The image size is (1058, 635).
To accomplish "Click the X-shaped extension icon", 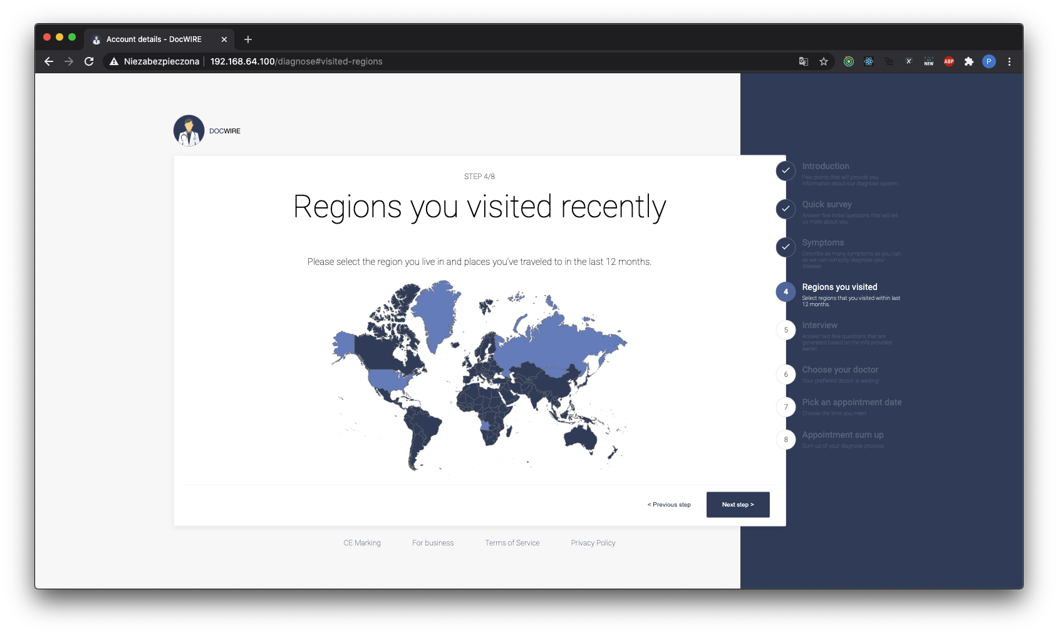I will click(x=909, y=61).
